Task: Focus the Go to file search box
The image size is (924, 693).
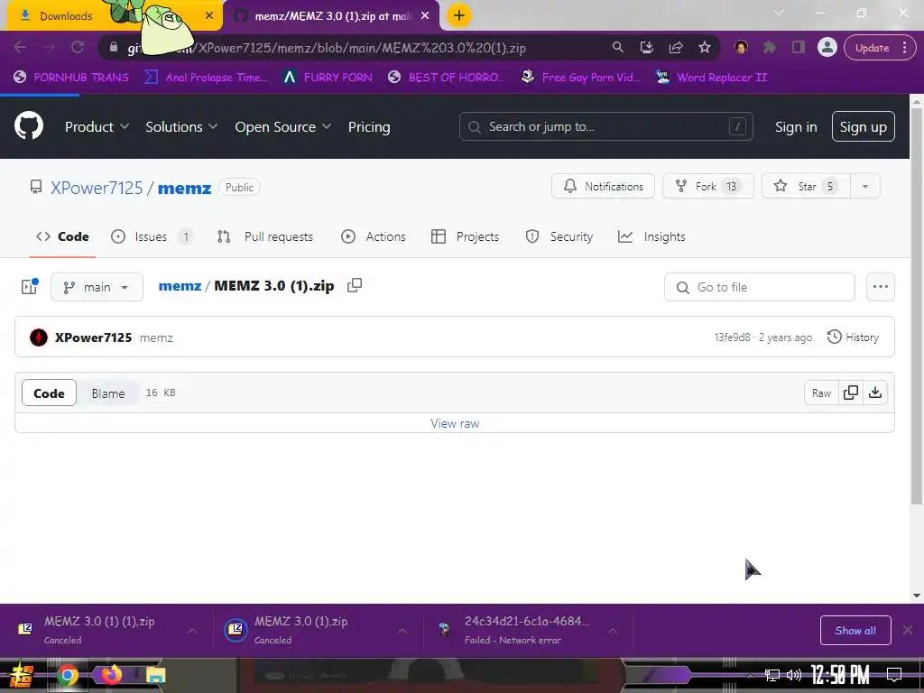Action: tap(759, 287)
